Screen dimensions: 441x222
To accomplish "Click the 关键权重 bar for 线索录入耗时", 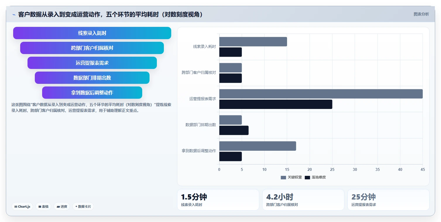I will 253,42.
